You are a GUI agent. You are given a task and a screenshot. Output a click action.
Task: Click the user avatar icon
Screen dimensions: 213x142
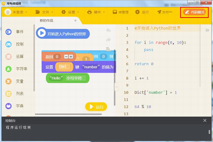click(x=8, y=12)
